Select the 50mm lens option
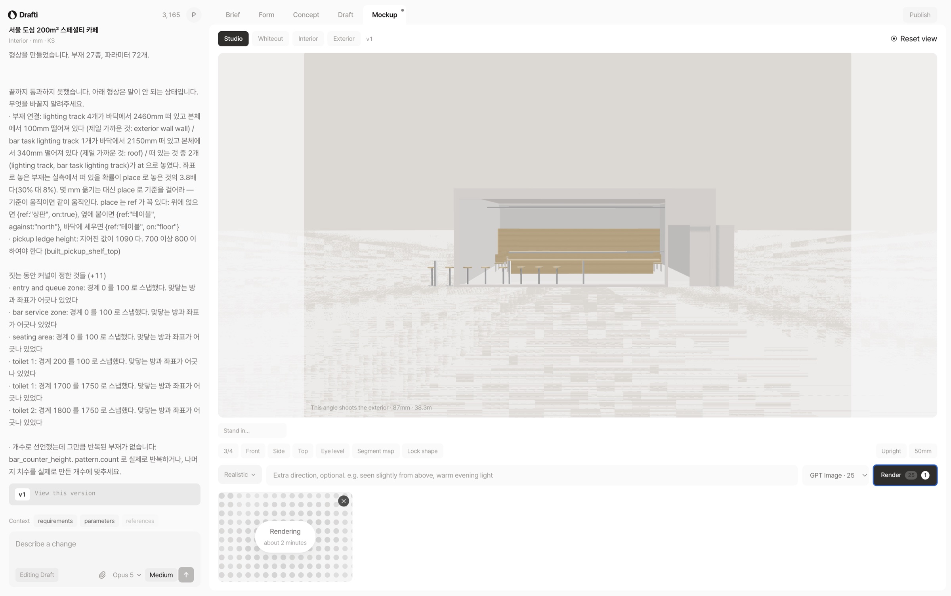Image resolution: width=951 pixels, height=596 pixels. coord(923,451)
